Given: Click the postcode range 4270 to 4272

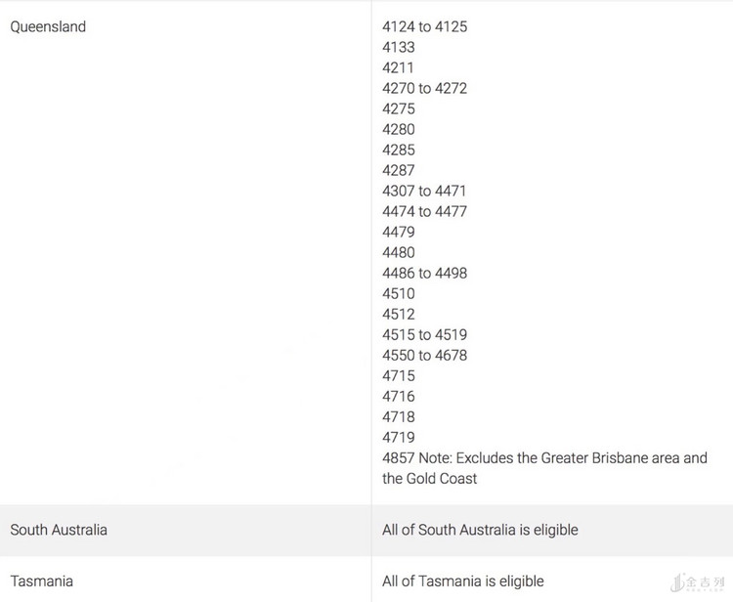Looking at the screenshot, I should pos(424,88).
